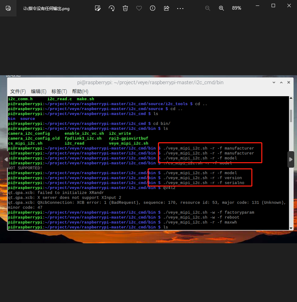Viewport: 297px width, 302px height.
Task: Select the 标签(T) menu in the terminal
Action: point(59,91)
